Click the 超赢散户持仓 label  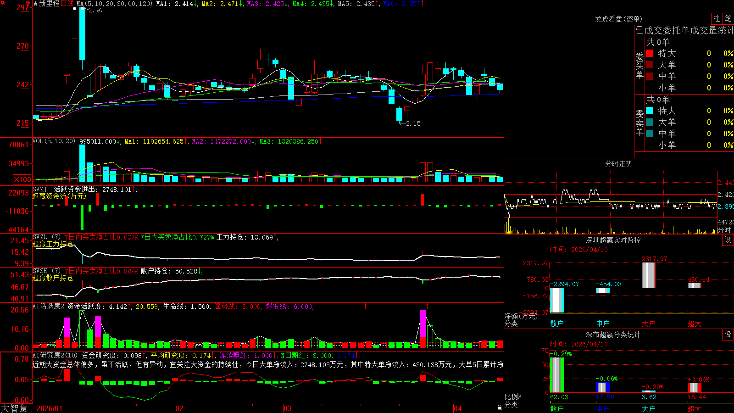53,278
